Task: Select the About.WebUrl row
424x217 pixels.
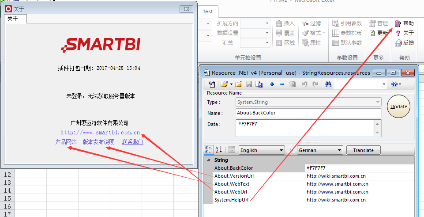Action: (x=313, y=192)
